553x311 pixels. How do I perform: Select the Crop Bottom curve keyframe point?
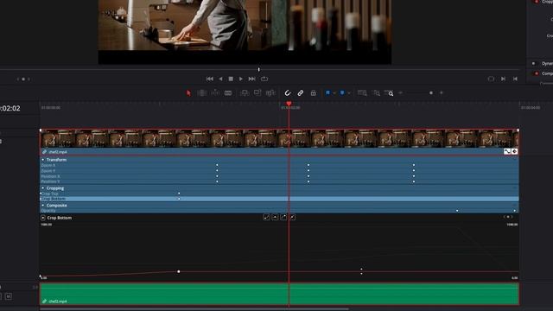(179, 271)
